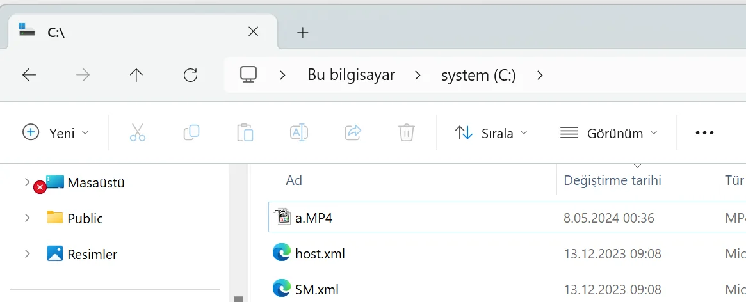Screen dimensions: 746x302
Task: Close the C:\ tab
Action: click(x=254, y=32)
